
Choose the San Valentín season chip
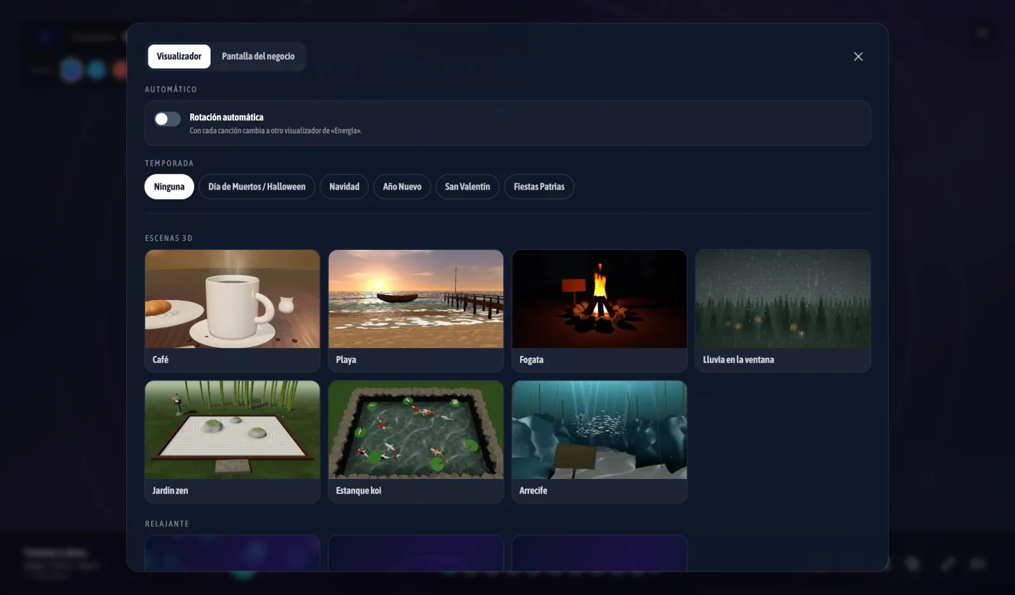[x=468, y=186]
